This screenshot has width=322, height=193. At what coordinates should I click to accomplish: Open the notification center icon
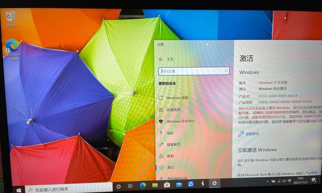pos(313,180)
